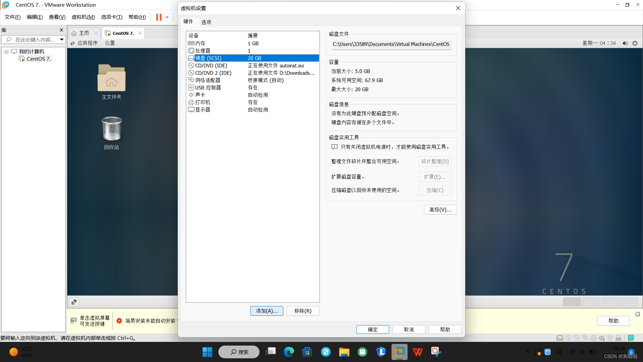Open the 虚拟机(M) menu
This screenshot has width=643, height=362.
83,17
